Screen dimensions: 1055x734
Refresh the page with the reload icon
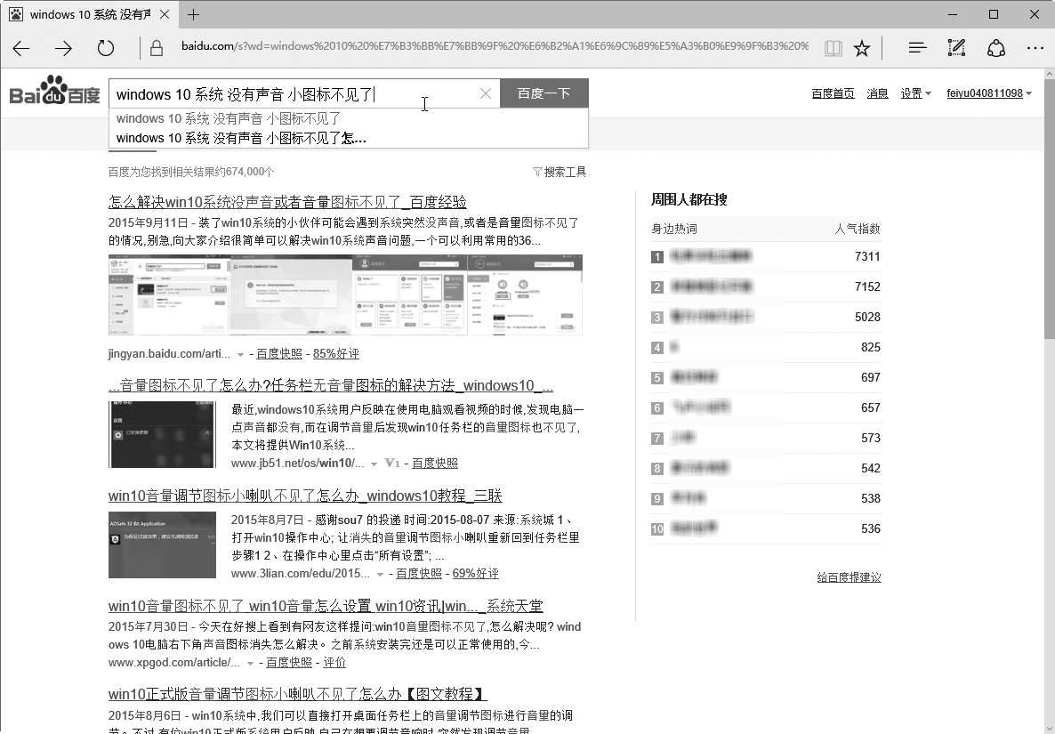(x=106, y=48)
